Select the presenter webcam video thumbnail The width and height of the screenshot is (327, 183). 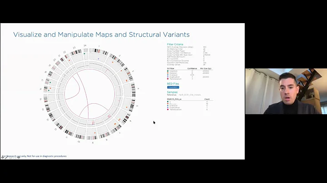(286, 91)
